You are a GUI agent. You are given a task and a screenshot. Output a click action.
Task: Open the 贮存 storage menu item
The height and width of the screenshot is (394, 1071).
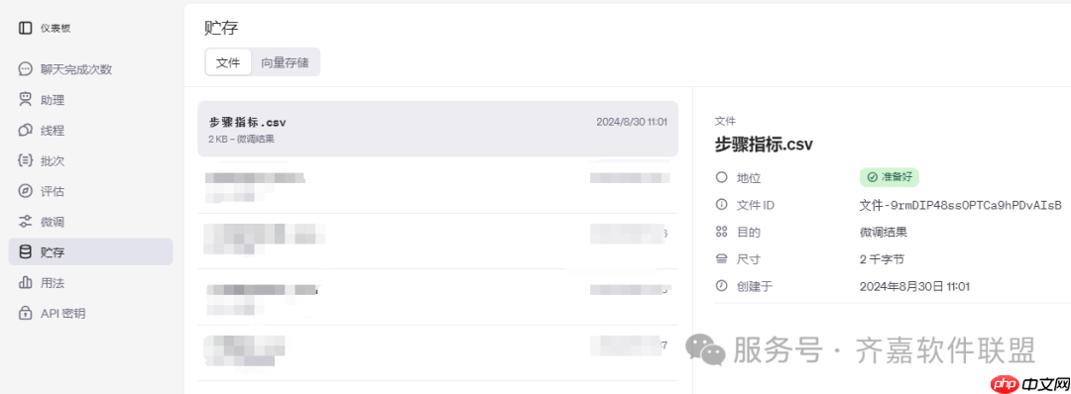point(90,251)
